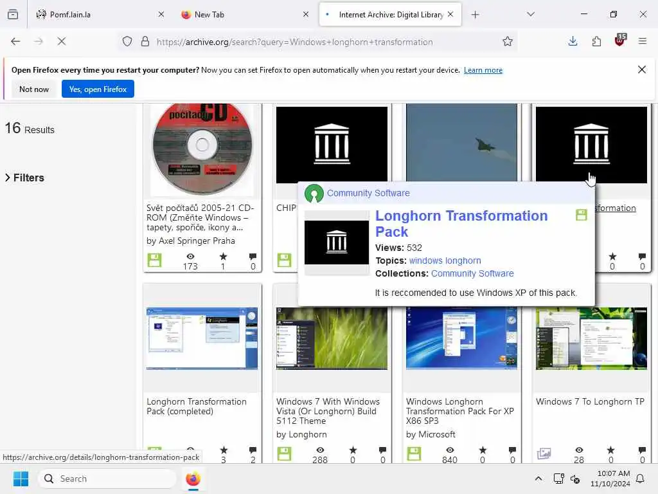Click the popup's green floppy media icon

[581, 215]
